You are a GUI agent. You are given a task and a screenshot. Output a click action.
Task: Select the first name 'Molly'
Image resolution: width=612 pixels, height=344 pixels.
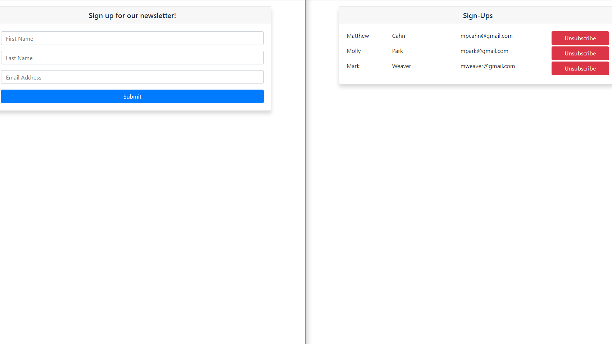[354, 51]
